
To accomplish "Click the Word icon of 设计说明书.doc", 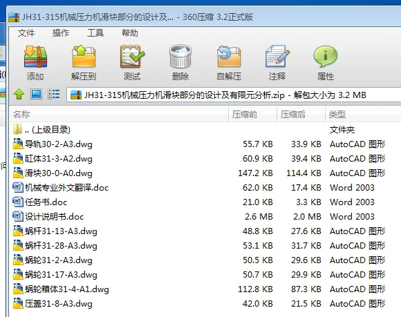I will 18,217.
